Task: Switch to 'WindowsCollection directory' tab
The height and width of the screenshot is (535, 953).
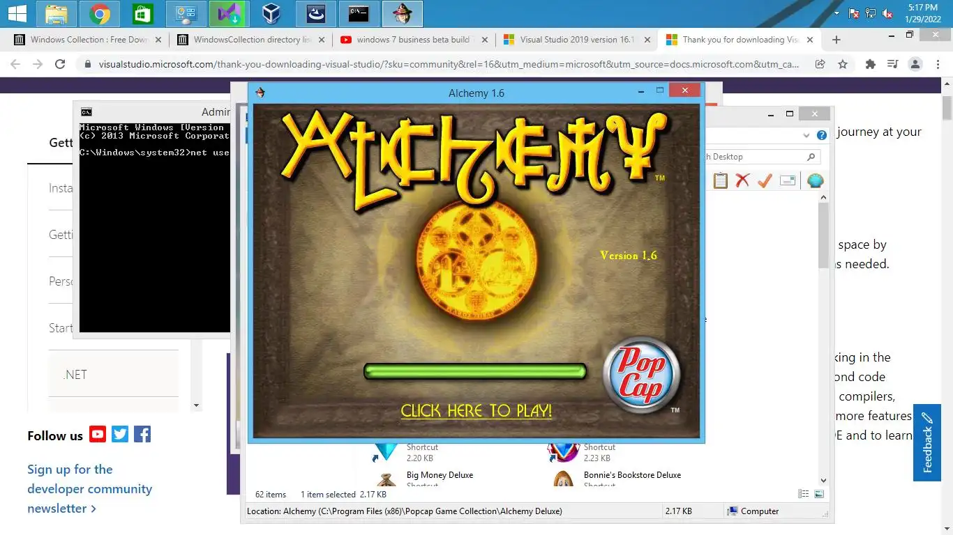Action: [x=250, y=40]
